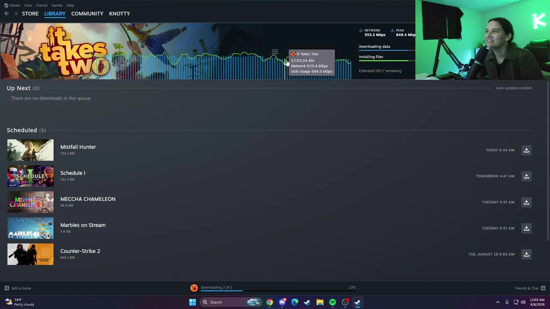Select the Schedule I title
550x309 pixels.
[x=73, y=173]
